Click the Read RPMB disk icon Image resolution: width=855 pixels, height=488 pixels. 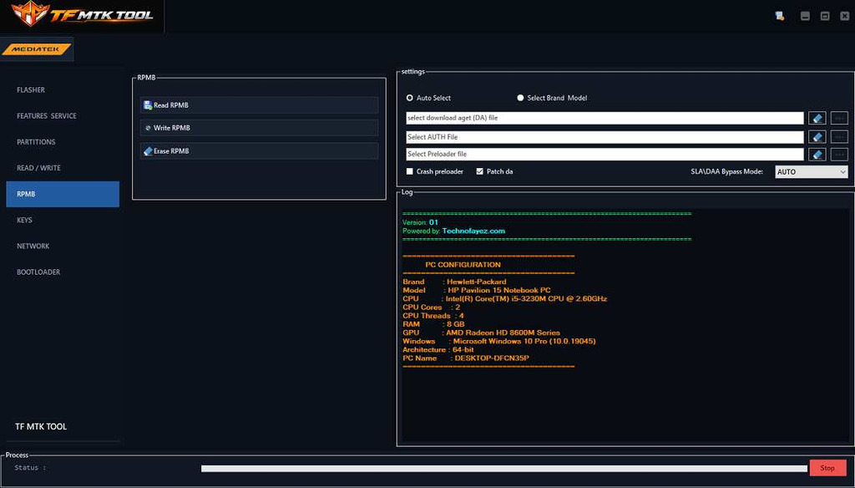[148, 105]
